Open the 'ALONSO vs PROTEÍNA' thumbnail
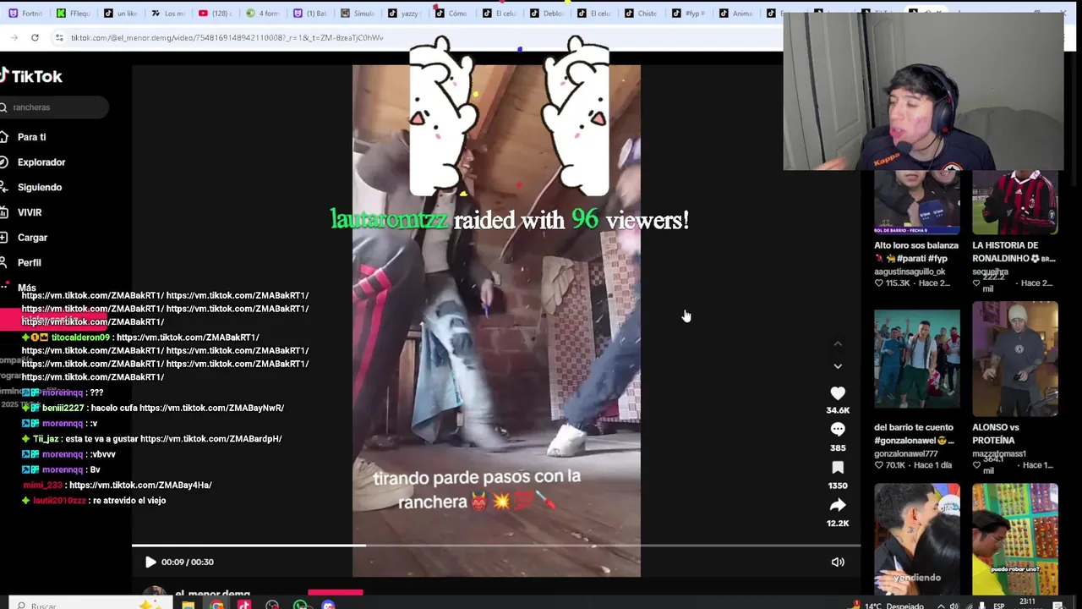1082x609 pixels. pyautogui.click(x=1015, y=359)
